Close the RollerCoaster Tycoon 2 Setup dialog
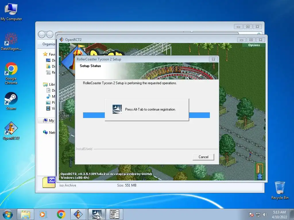Viewport: 294px width, 220px height. tap(213, 59)
